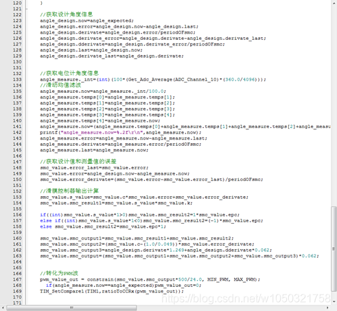Click the vertical scrollbar down arrow
The image size is (337, 311).
[x=334, y=301]
